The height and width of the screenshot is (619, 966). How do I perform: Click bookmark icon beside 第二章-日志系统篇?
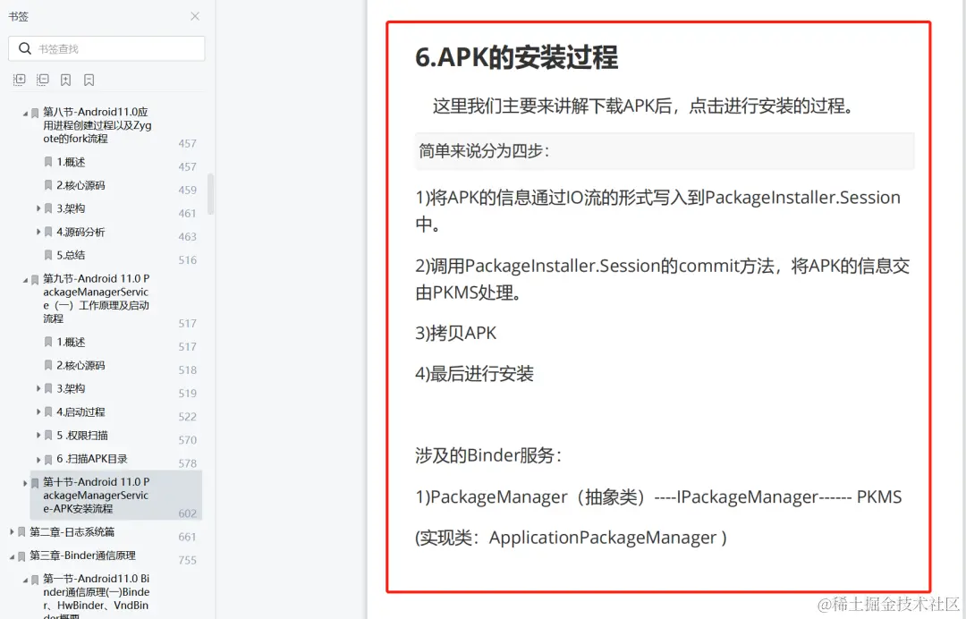[21, 532]
